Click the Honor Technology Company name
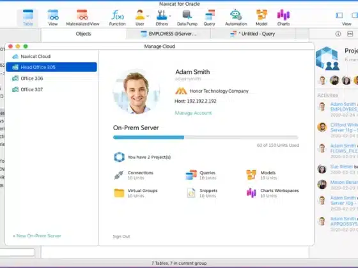The height and width of the screenshot is (268, 358). click(x=219, y=91)
